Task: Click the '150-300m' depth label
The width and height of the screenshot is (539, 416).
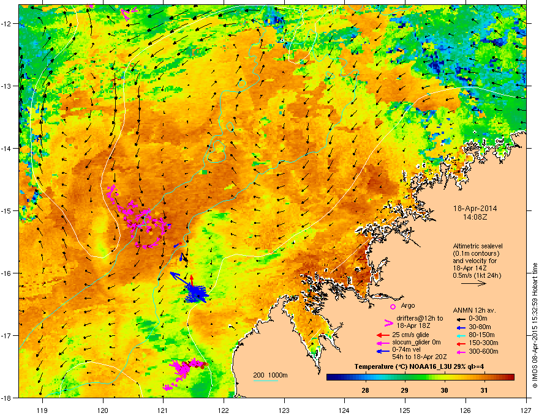Action: pos(483,343)
